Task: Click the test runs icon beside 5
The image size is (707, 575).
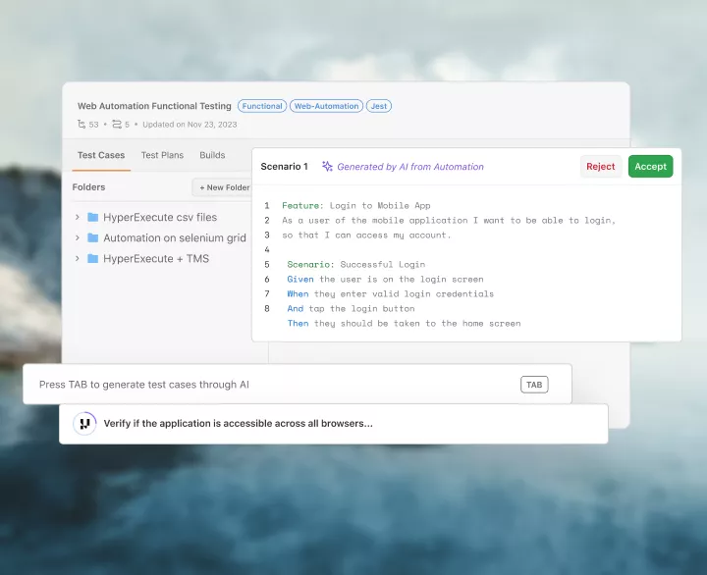Action: tap(117, 124)
